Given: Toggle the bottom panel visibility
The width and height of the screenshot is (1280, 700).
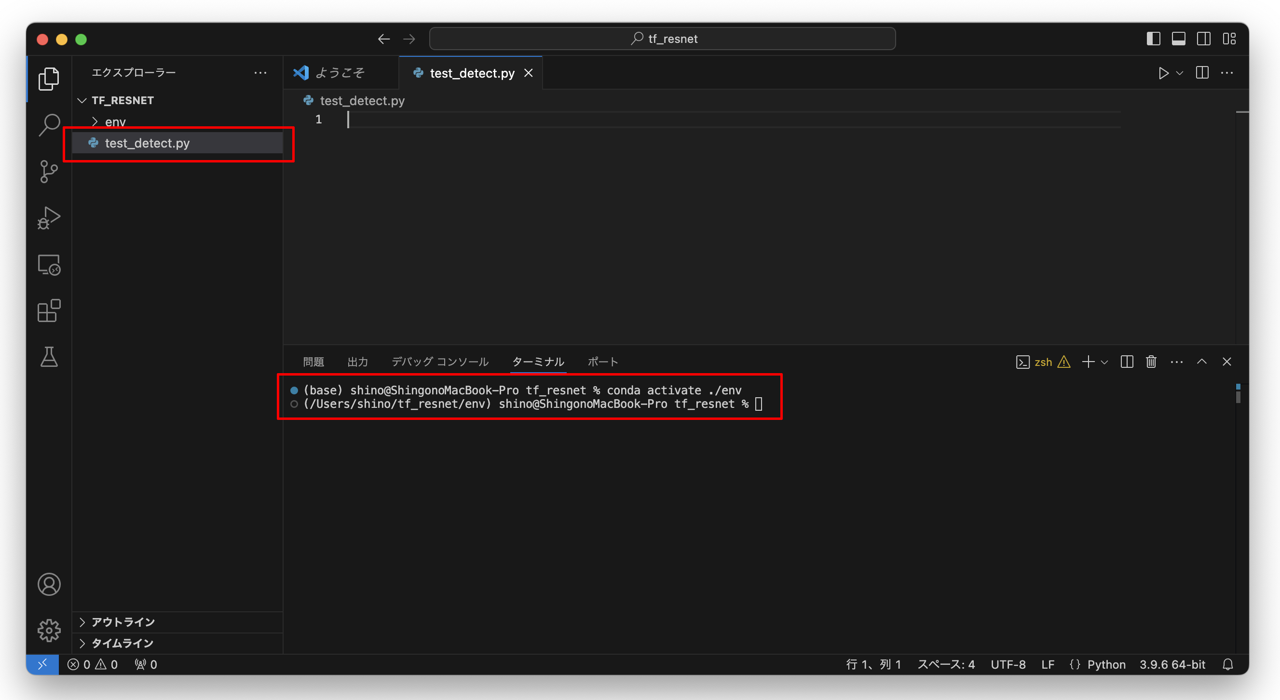Looking at the screenshot, I should pos(1178,39).
